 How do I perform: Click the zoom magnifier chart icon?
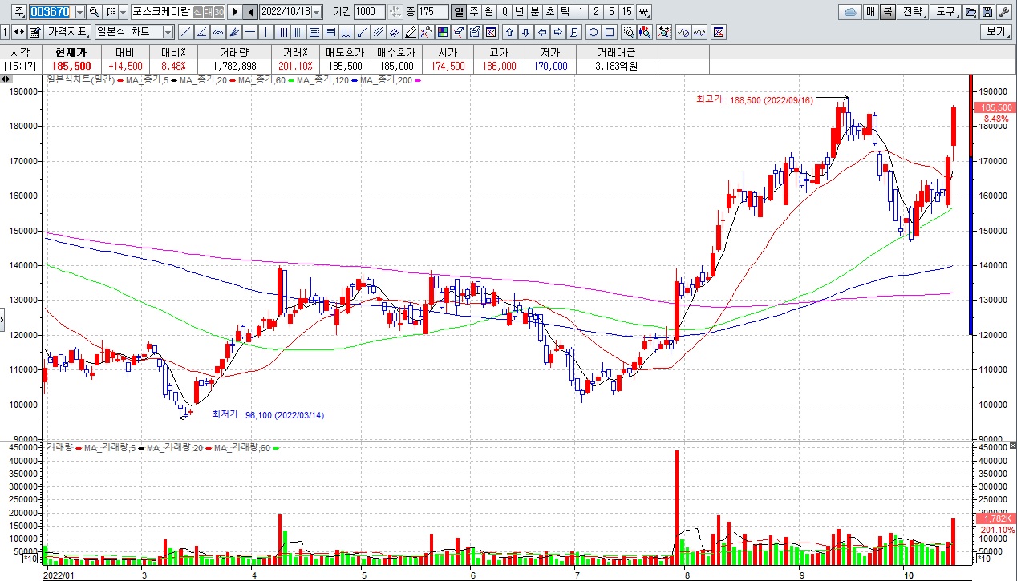point(628,32)
